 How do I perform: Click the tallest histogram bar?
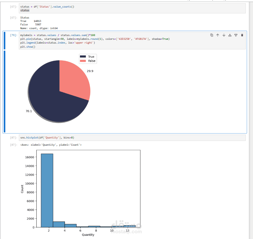47,190
